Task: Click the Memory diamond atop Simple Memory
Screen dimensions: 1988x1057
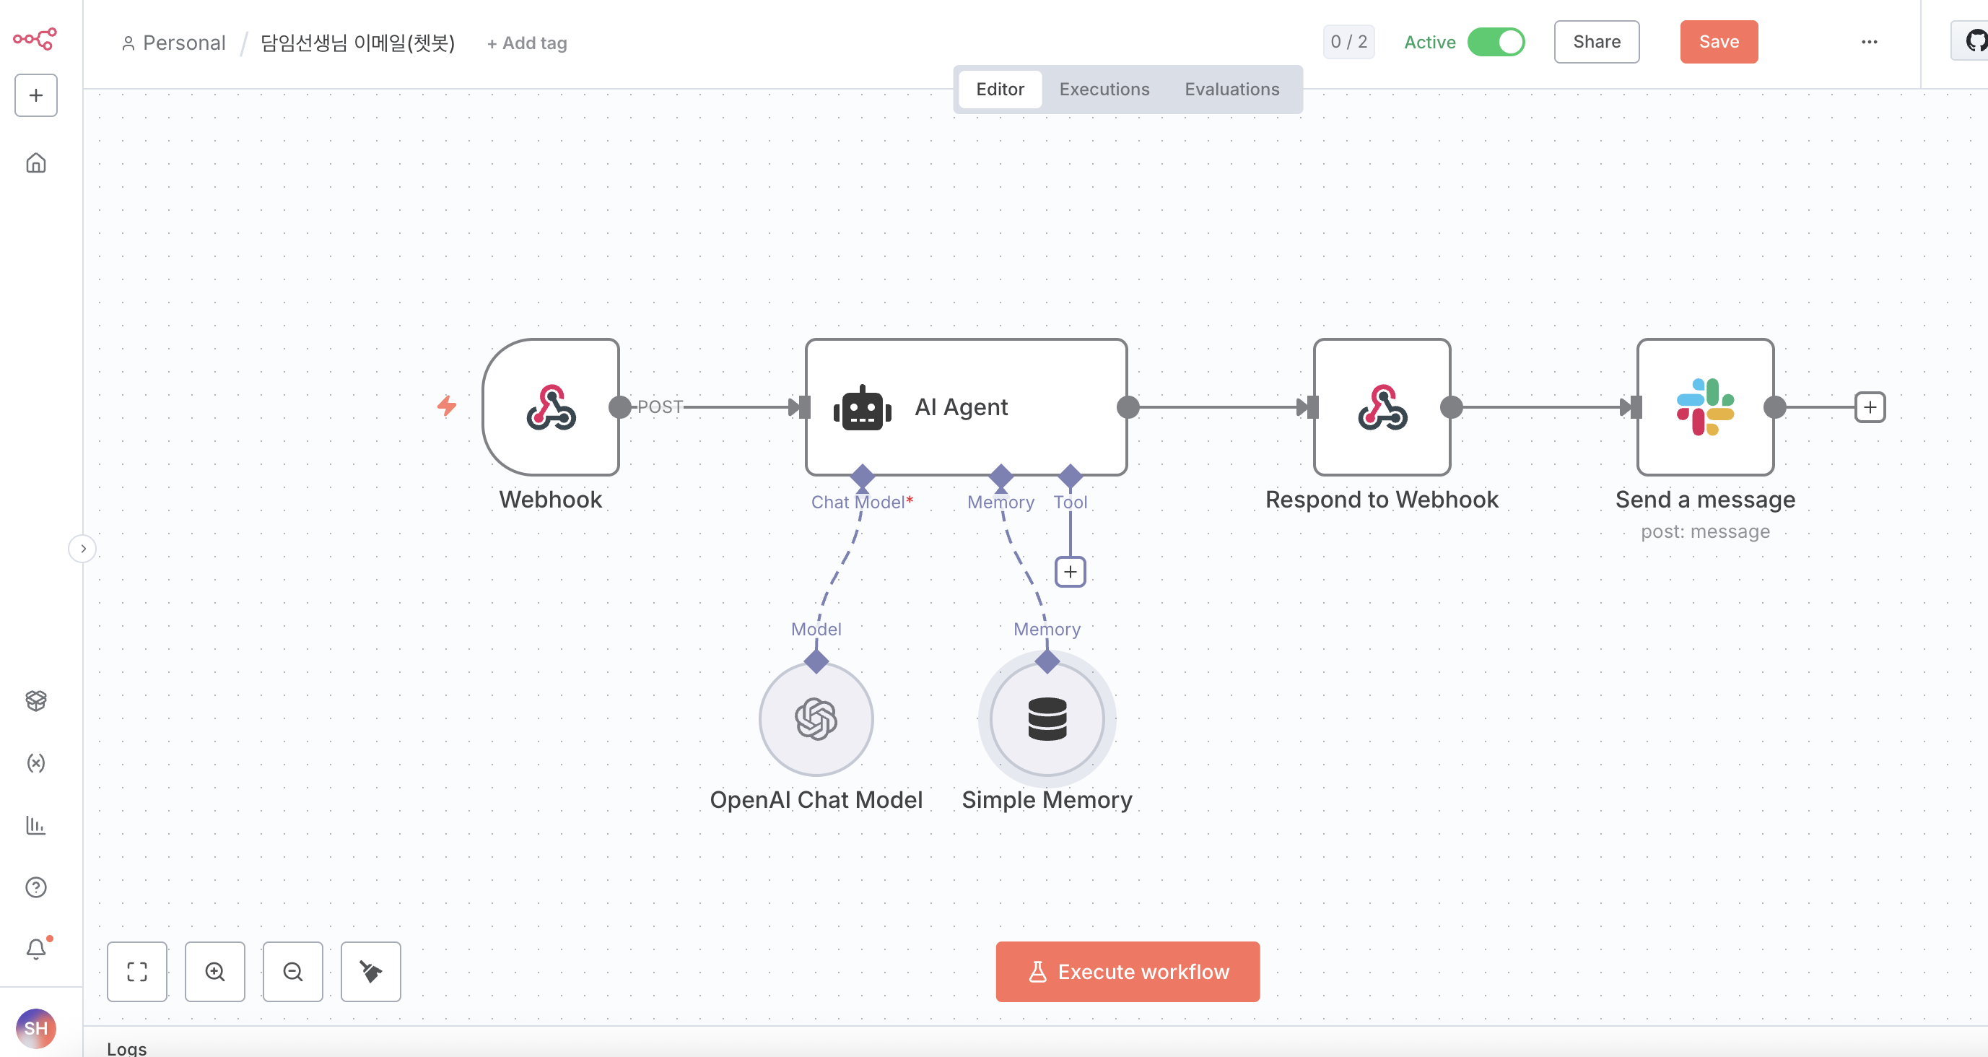Action: [1047, 661]
